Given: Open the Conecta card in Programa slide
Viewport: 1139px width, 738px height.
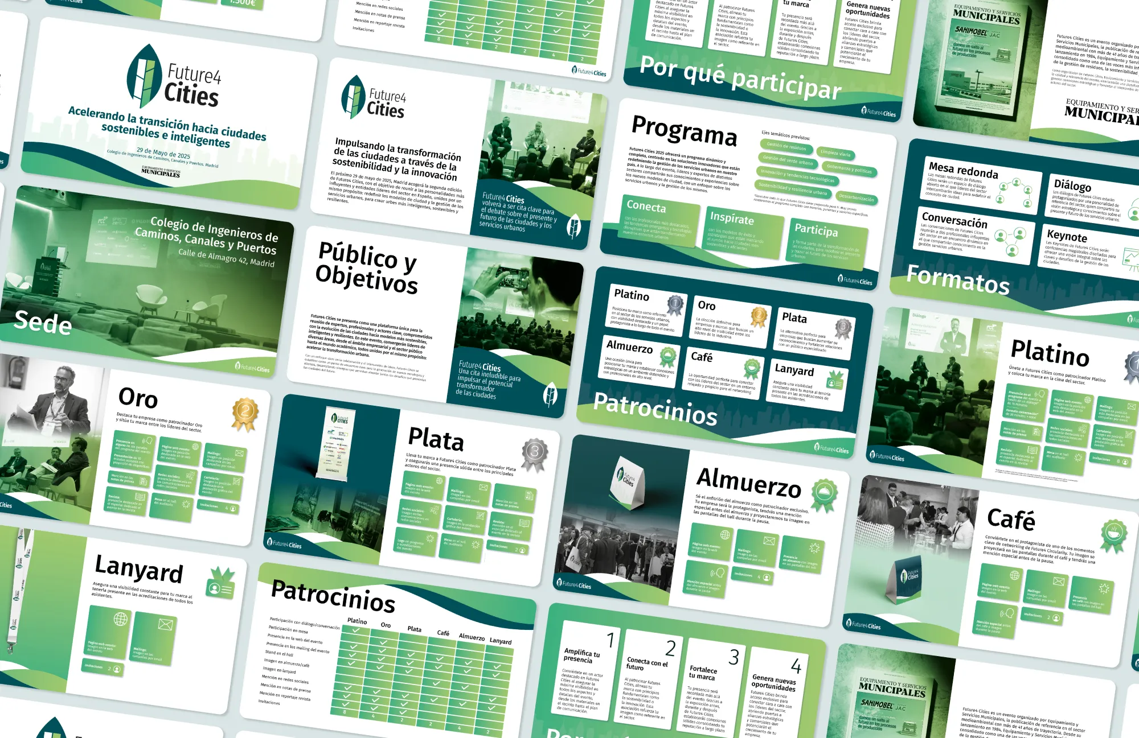Looking at the screenshot, I should [659, 222].
